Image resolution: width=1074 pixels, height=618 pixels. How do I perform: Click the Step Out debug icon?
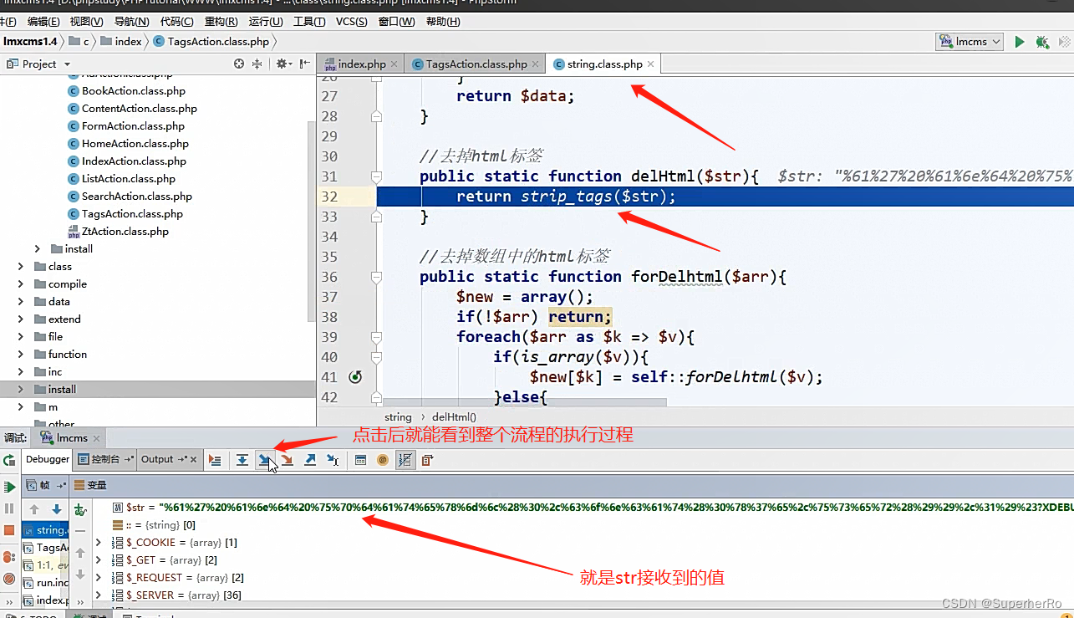(310, 460)
